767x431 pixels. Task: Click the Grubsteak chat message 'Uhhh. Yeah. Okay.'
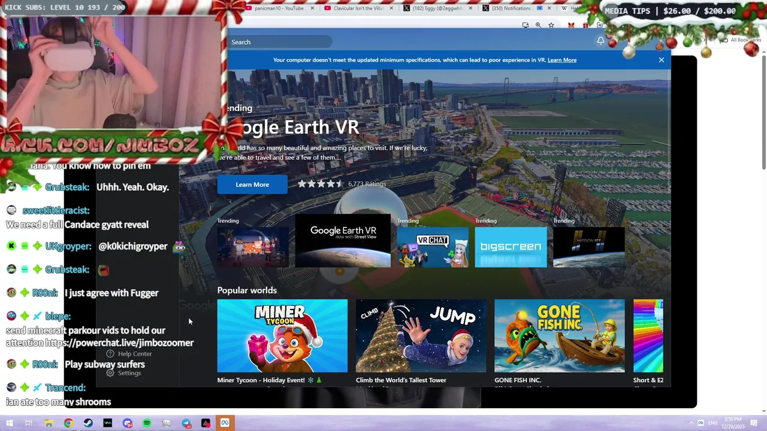coord(132,187)
